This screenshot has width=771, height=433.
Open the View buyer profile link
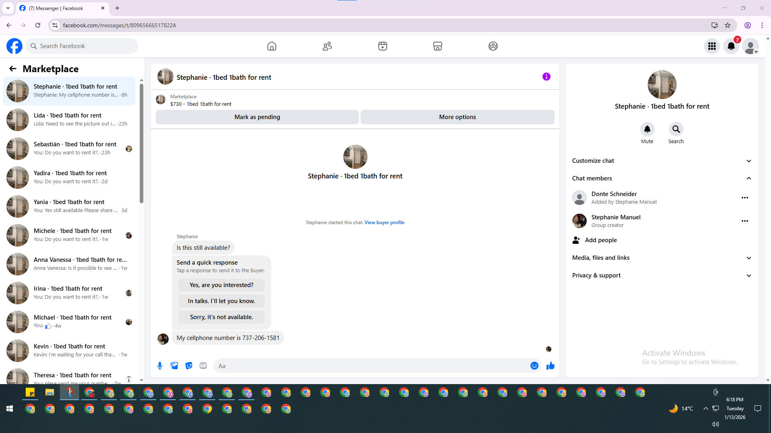[x=384, y=223]
